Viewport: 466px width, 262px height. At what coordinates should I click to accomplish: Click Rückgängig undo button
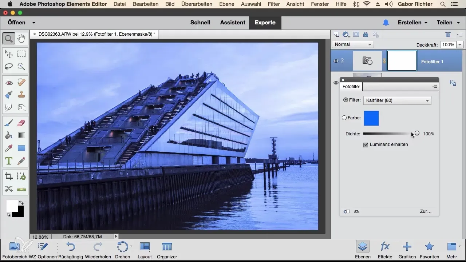tap(71, 250)
